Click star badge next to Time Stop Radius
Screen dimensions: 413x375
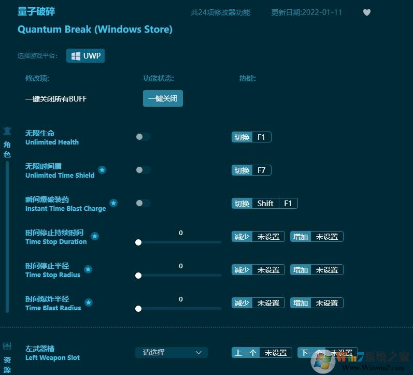pyautogui.click(x=88, y=269)
